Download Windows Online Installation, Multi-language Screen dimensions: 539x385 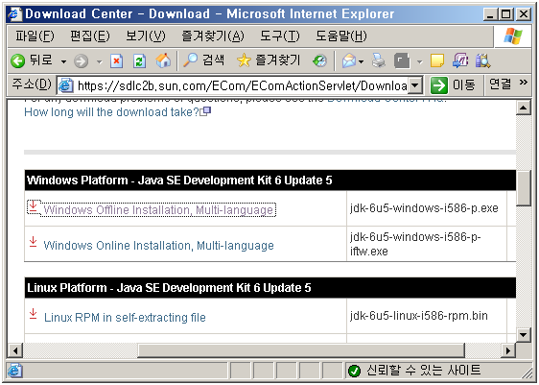[x=158, y=246]
